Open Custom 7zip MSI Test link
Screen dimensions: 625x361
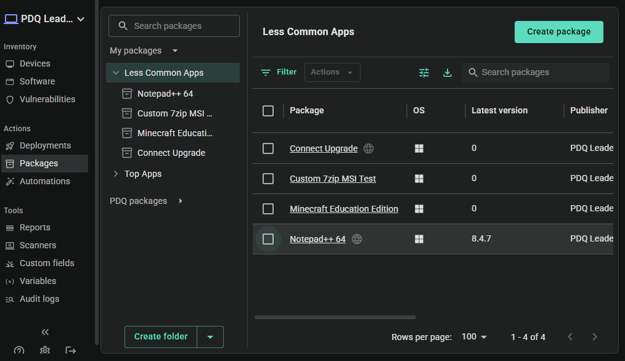pyautogui.click(x=333, y=179)
